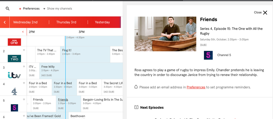Click the Channel 5 logo in details panel
Viewport: 273px width, 119px height.
click(208, 55)
